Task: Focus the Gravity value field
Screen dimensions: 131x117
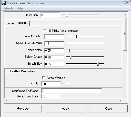Action: click(51, 84)
